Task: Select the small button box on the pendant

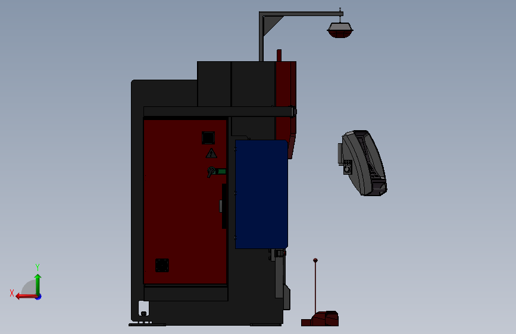Action: [348, 167]
